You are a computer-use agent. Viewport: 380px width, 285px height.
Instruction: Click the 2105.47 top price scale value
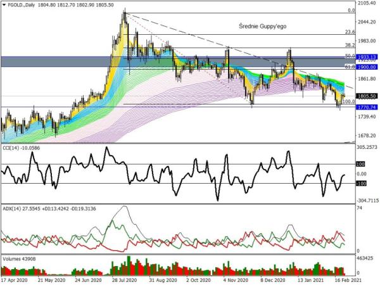pyautogui.click(x=364, y=3)
